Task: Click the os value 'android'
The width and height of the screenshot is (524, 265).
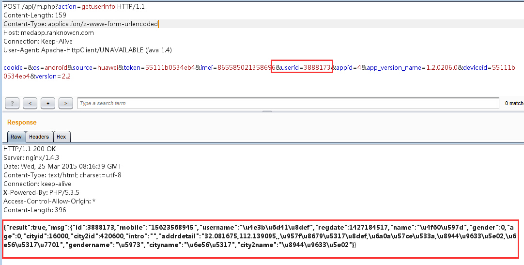Action: [x=56, y=67]
